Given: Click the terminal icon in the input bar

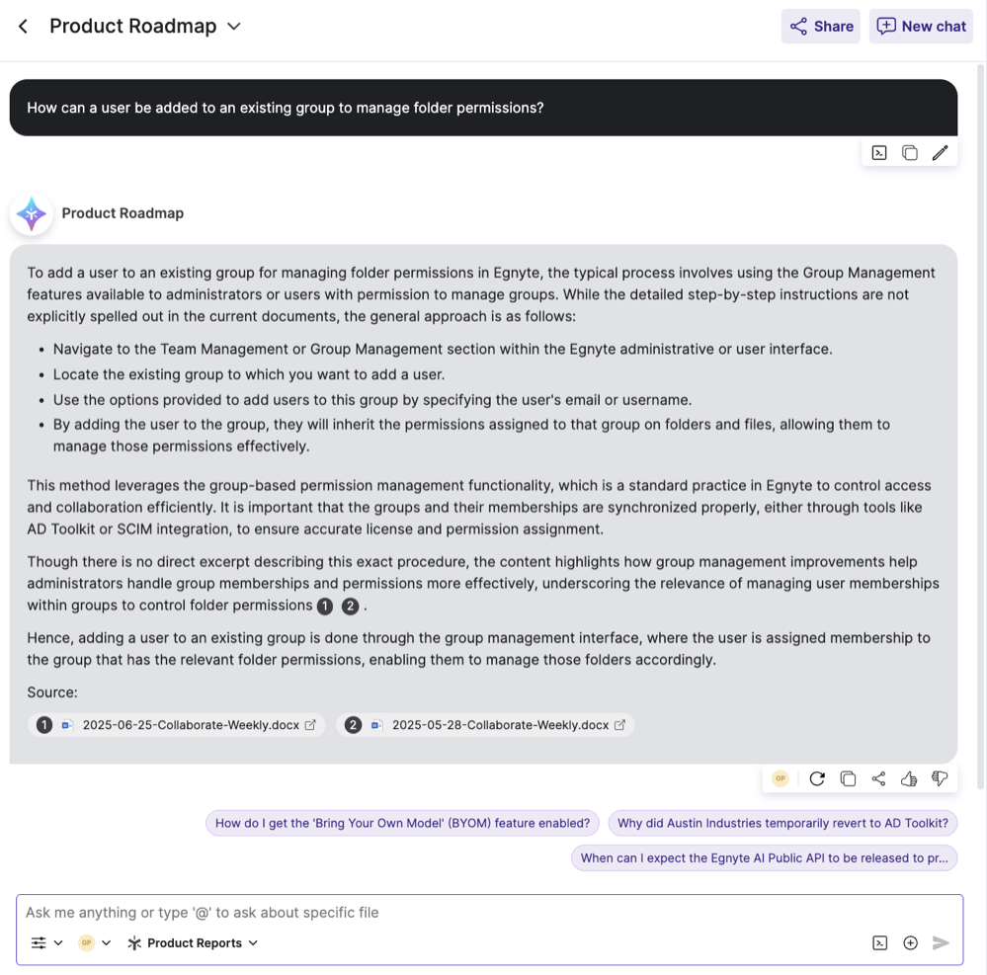Looking at the screenshot, I should click(879, 942).
